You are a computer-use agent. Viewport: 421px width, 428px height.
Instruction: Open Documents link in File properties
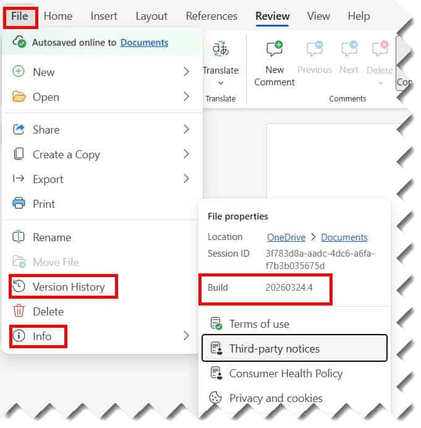(344, 238)
